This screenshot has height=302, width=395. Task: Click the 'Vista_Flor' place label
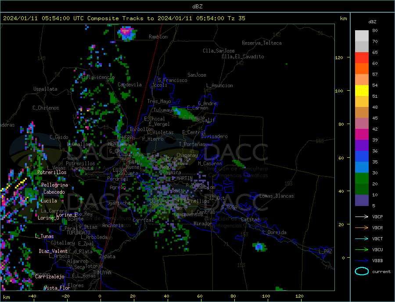(57, 288)
